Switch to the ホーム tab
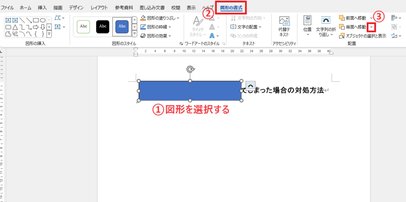 [x=25, y=8]
